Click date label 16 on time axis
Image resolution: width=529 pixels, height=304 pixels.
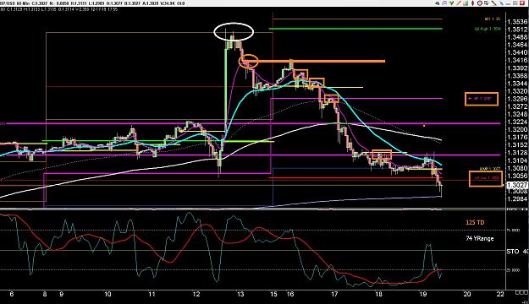(290, 294)
